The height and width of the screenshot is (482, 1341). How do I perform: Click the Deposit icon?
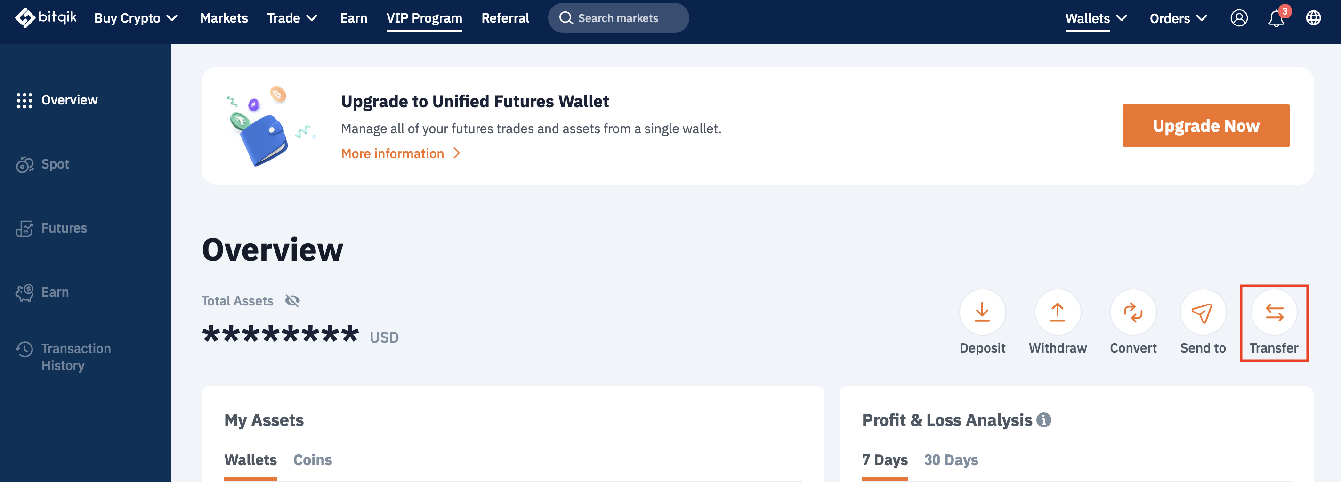pyautogui.click(x=982, y=312)
